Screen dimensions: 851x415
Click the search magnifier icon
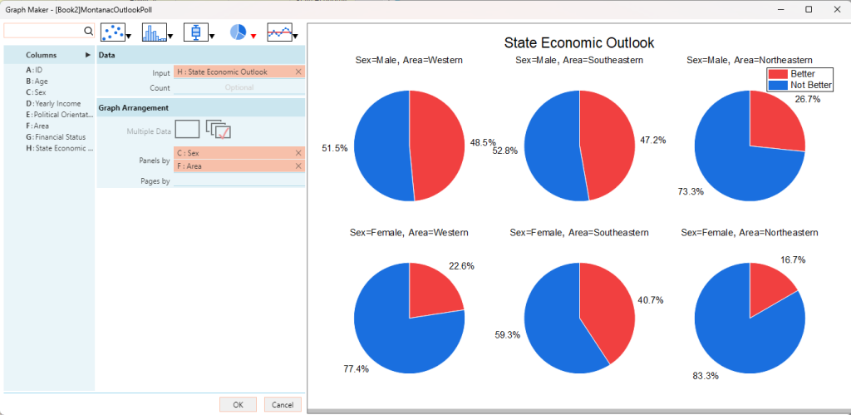[88, 31]
